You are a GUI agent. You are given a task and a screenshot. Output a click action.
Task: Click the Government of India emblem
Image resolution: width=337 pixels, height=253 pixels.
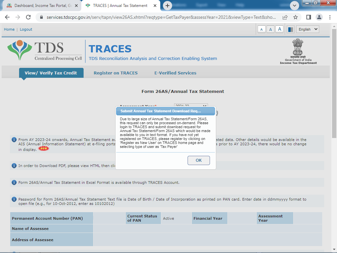click(x=298, y=51)
